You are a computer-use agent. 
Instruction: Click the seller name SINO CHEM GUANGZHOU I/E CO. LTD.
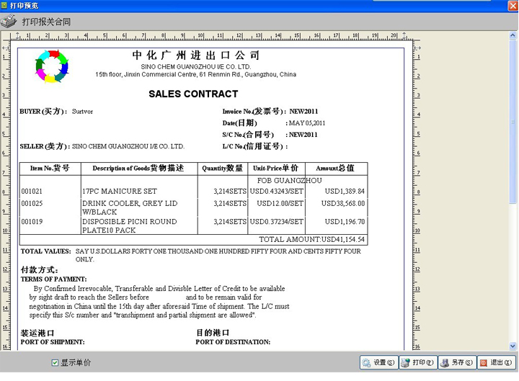coord(128,146)
